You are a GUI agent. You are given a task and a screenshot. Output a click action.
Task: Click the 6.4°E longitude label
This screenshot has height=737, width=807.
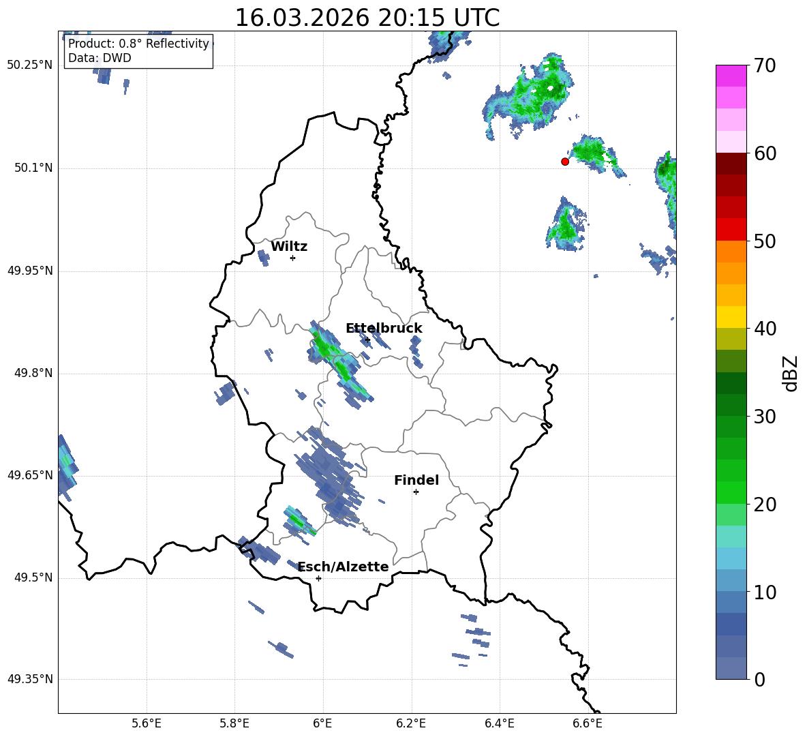(499, 723)
